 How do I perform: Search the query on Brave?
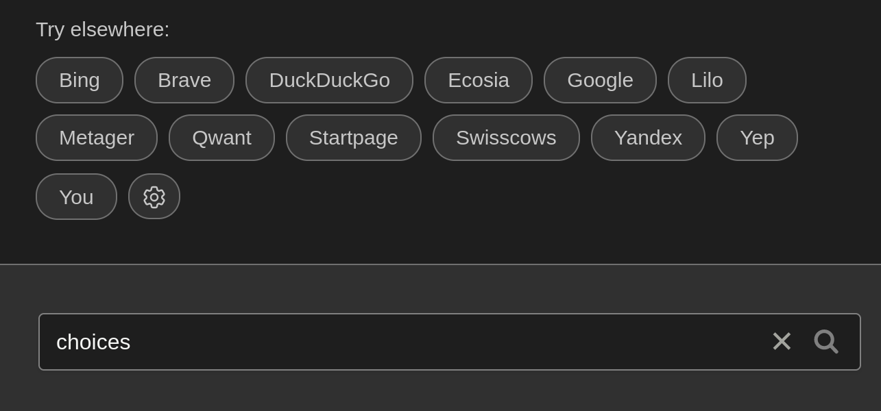point(184,79)
